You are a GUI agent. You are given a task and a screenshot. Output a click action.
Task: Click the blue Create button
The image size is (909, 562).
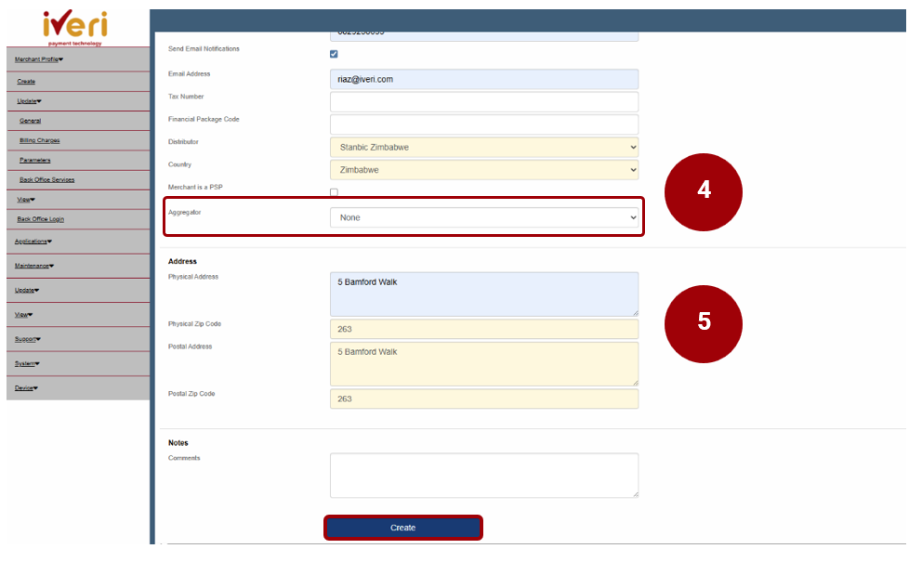click(402, 528)
